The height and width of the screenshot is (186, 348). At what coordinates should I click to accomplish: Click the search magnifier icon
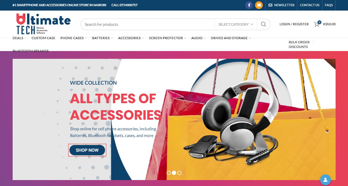(263, 24)
